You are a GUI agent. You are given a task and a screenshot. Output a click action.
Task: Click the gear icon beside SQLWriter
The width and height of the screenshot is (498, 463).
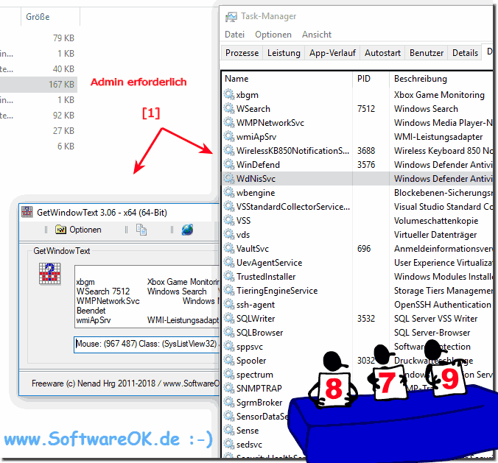click(x=229, y=318)
